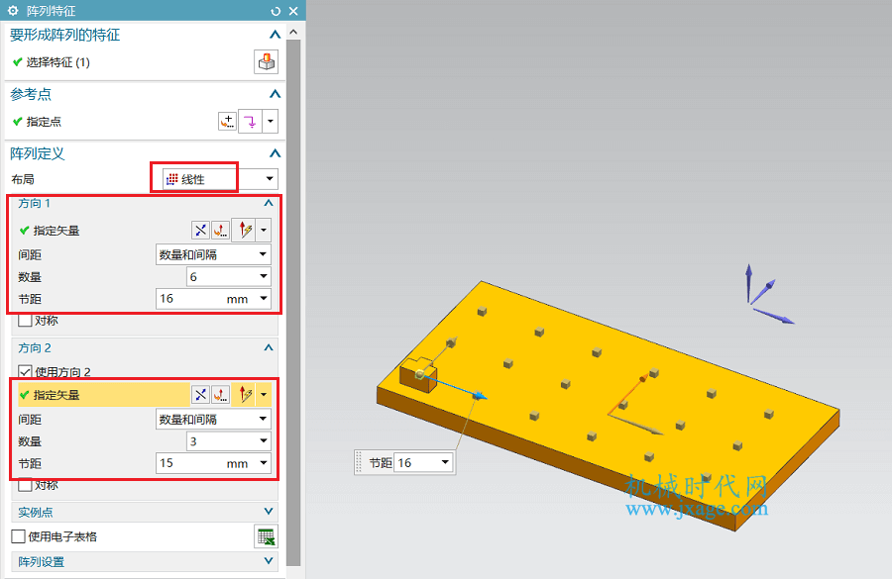Open vector type dropdown in 方向 2
The height and width of the screenshot is (579, 892).
(264, 394)
